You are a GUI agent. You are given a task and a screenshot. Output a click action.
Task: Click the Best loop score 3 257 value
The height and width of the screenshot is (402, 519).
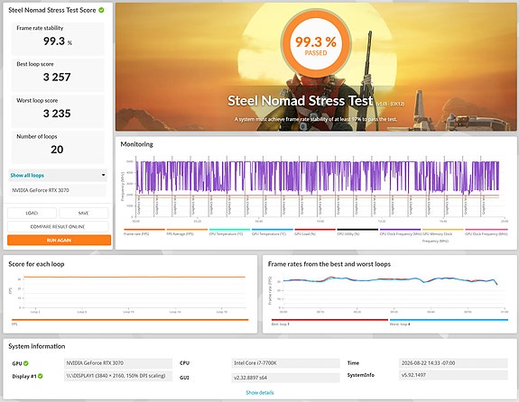coord(57,78)
